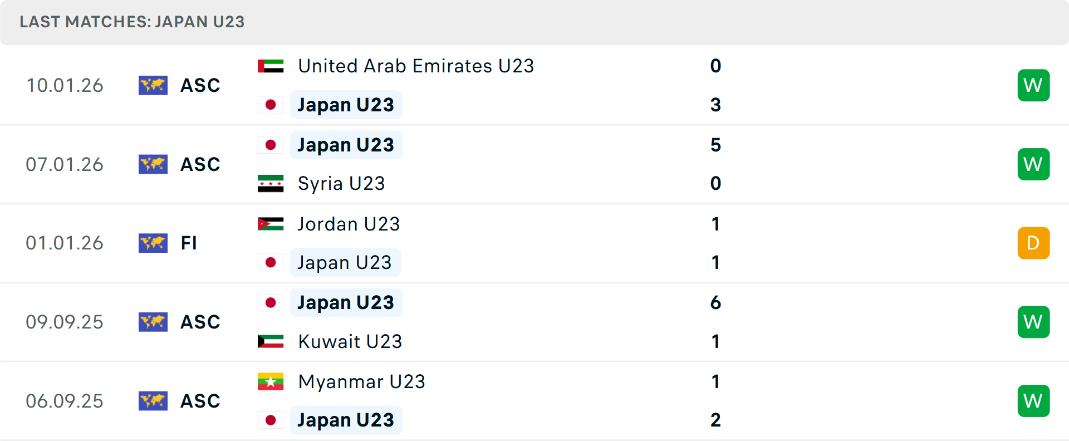Click the Syria U23 flag icon
Screen dimensions: 1069x441
tap(271, 184)
